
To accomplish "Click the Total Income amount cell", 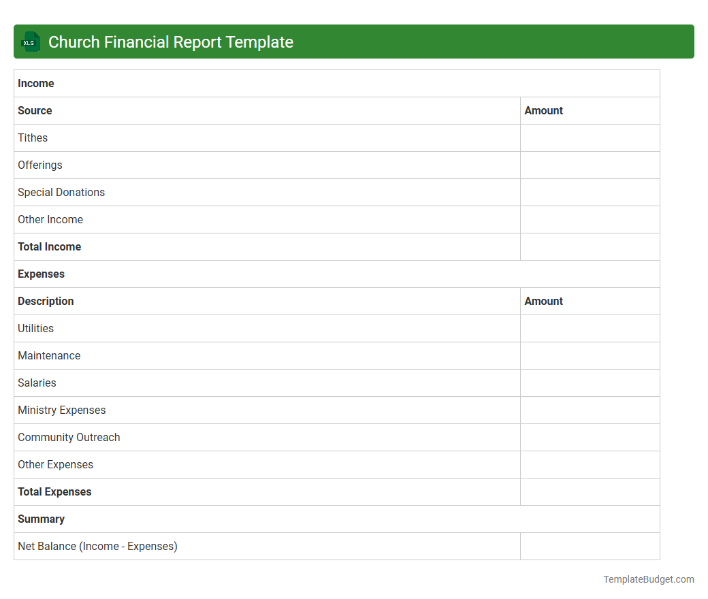I will 590,246.
